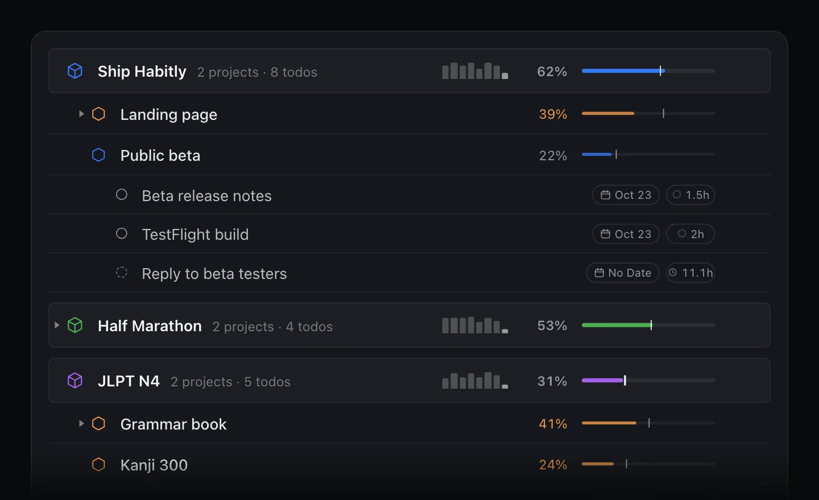Expand the Landing page project
Image resolution: width=819 pixels, height=500 pixels.
click(81, 114)
